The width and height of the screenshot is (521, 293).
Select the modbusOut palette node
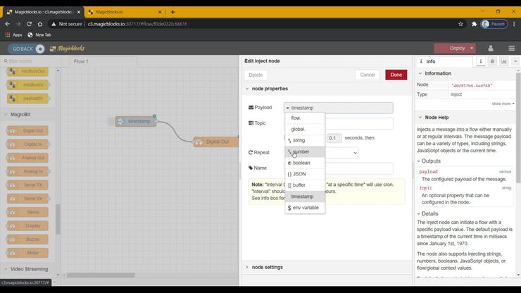27,71
